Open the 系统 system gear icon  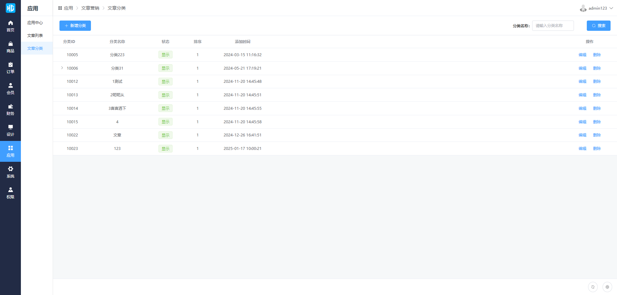10,169
